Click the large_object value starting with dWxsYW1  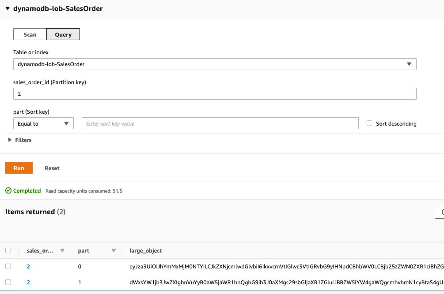pyautogui.click(x=287, y=282)
